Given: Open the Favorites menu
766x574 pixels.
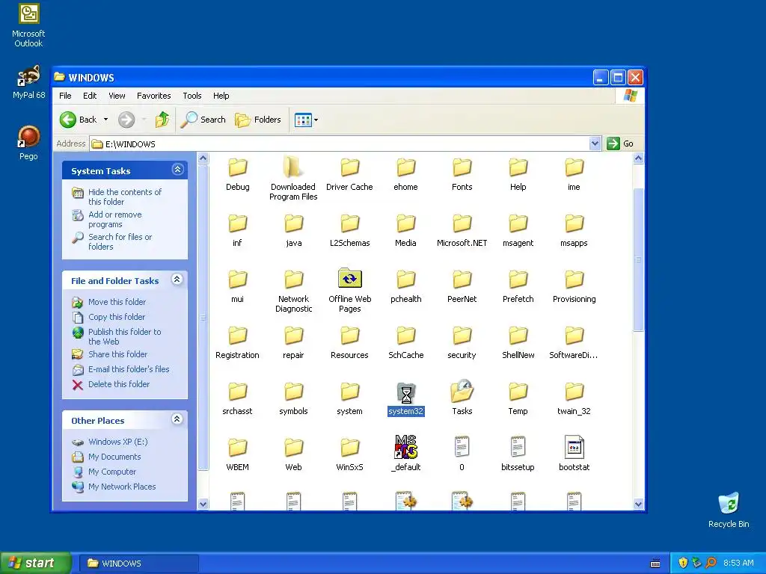Looking at the screenshot, I should tap(154, 96).
